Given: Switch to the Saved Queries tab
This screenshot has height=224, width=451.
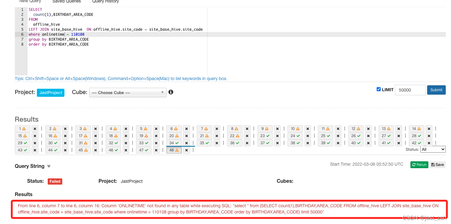Looking at the screenshot, I should point(67,2).
